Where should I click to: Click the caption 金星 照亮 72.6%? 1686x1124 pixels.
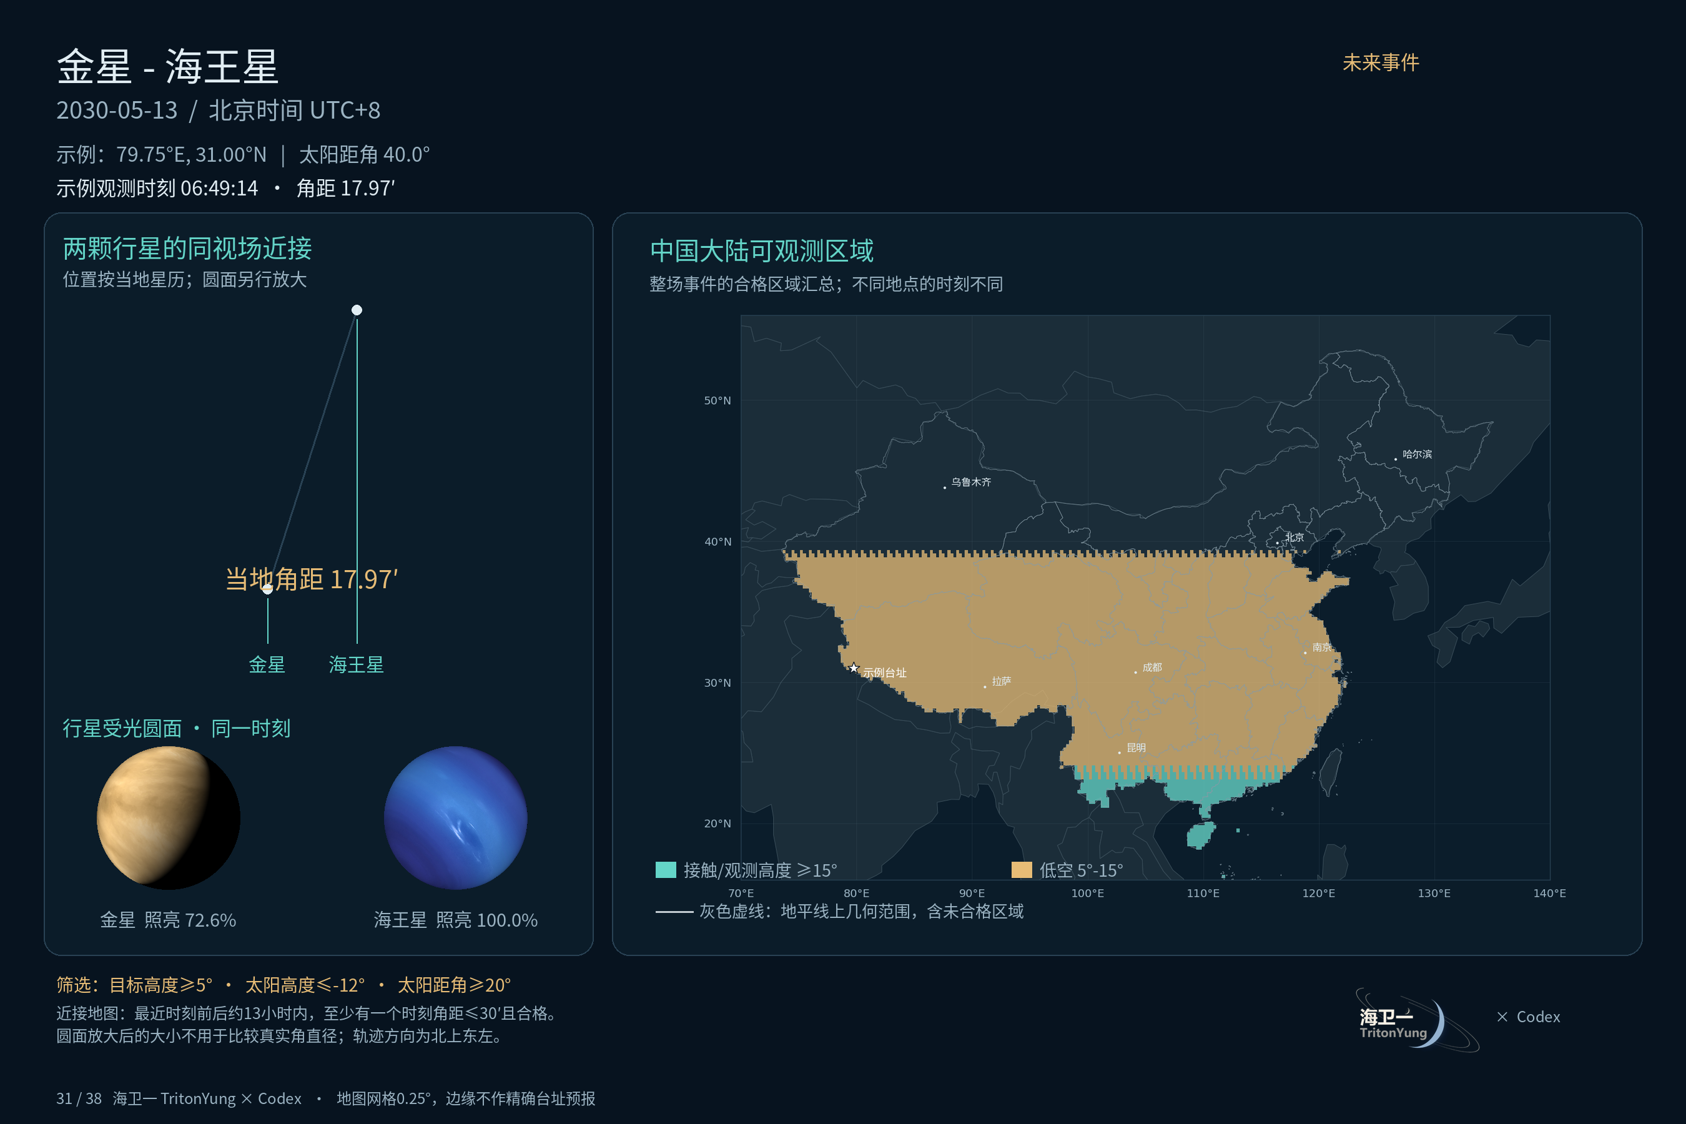[169, 920]
